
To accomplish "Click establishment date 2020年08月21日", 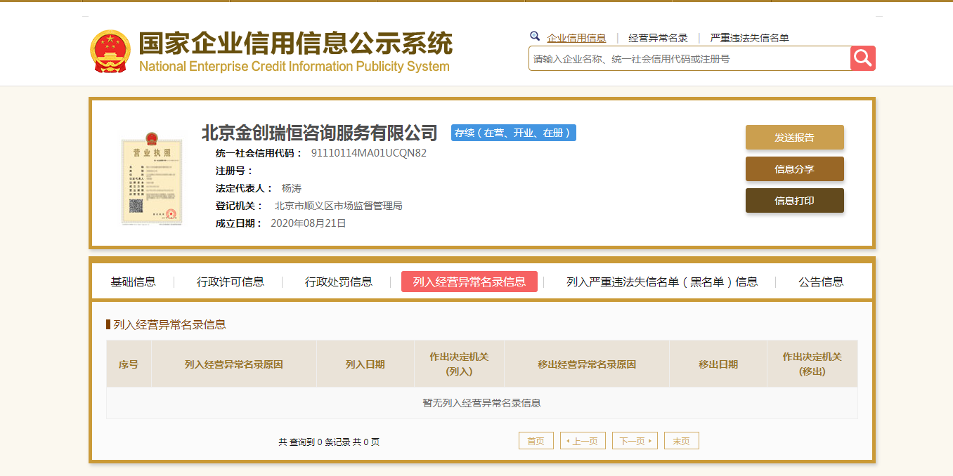I will 309,223.
